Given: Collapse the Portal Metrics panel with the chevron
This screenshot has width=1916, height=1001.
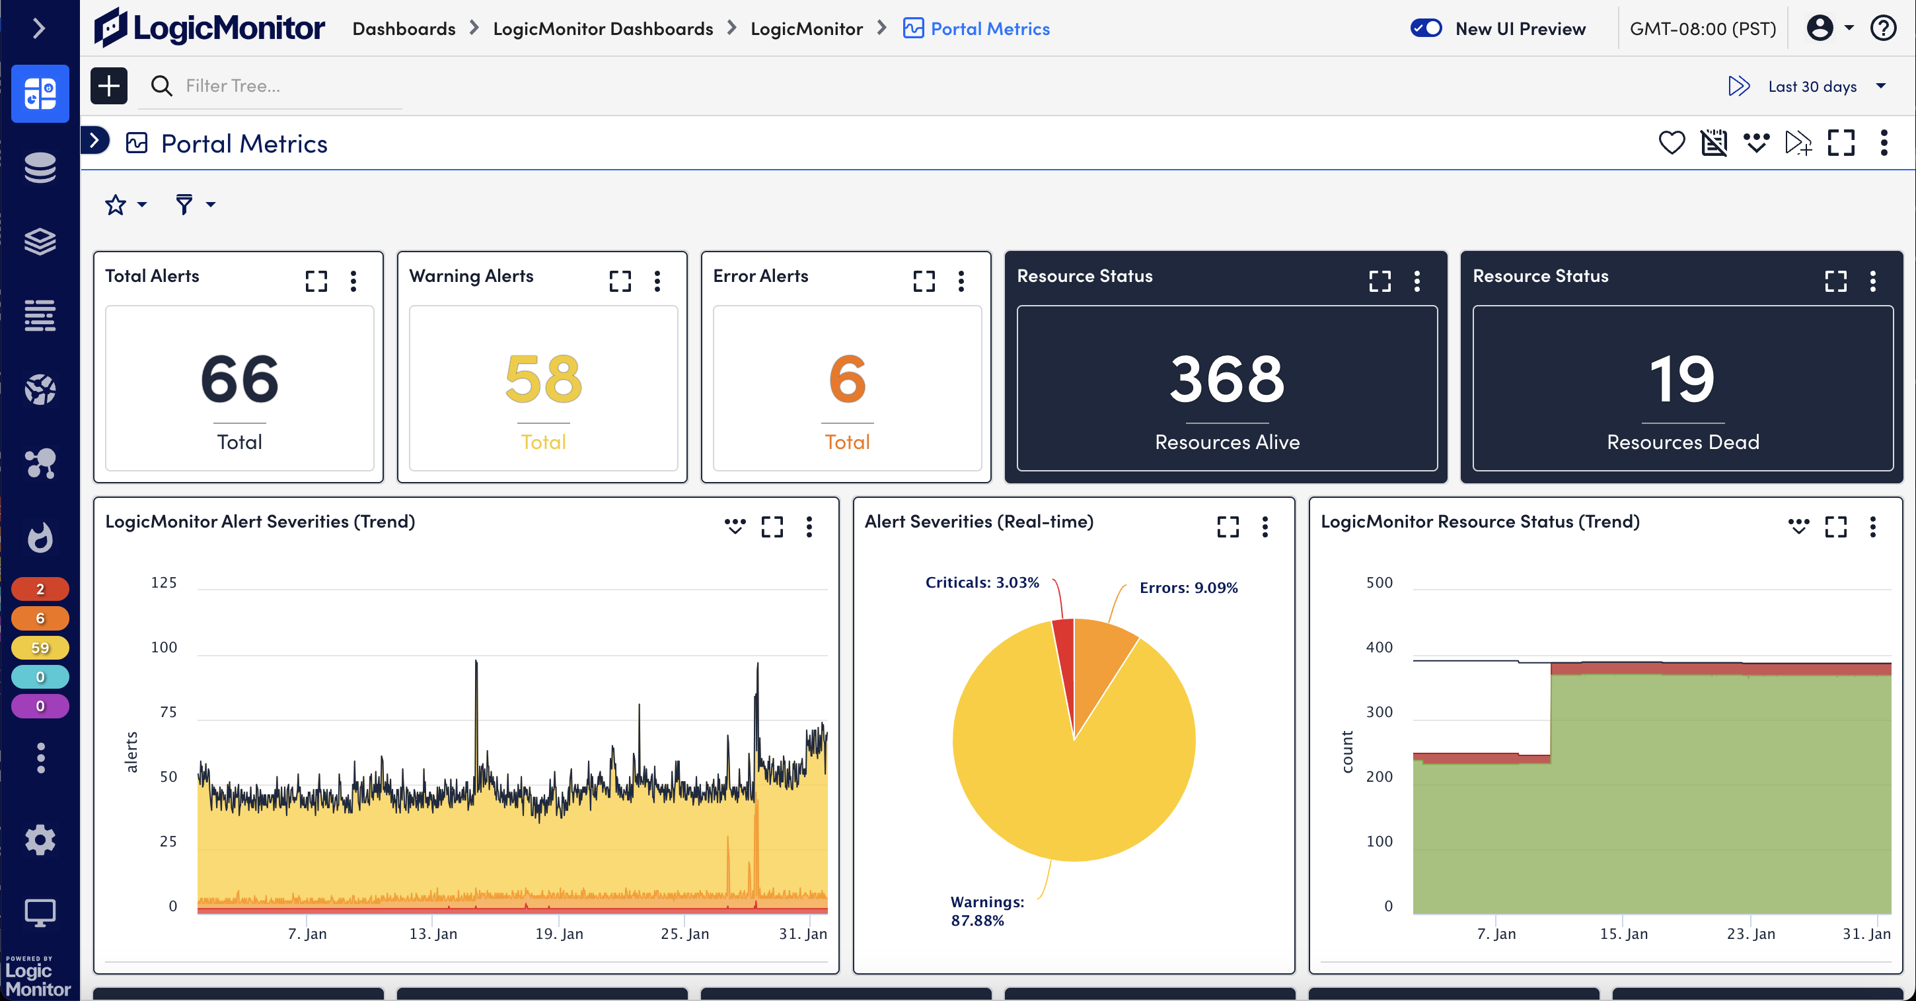Looking at the screenshot, I should (x=94, y=141).
